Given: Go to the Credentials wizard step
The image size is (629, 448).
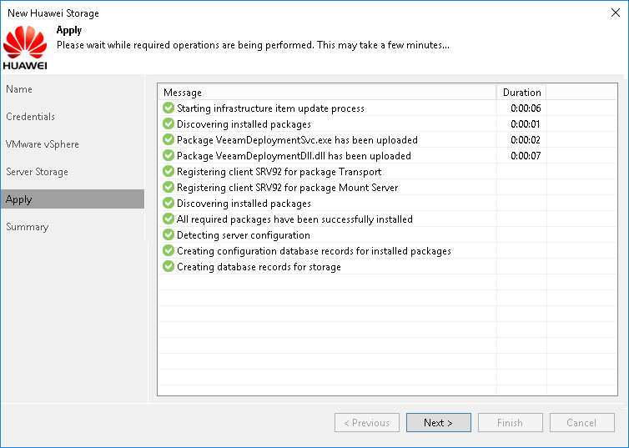Looking at the screenshot, I should click(x=31, y=117).
